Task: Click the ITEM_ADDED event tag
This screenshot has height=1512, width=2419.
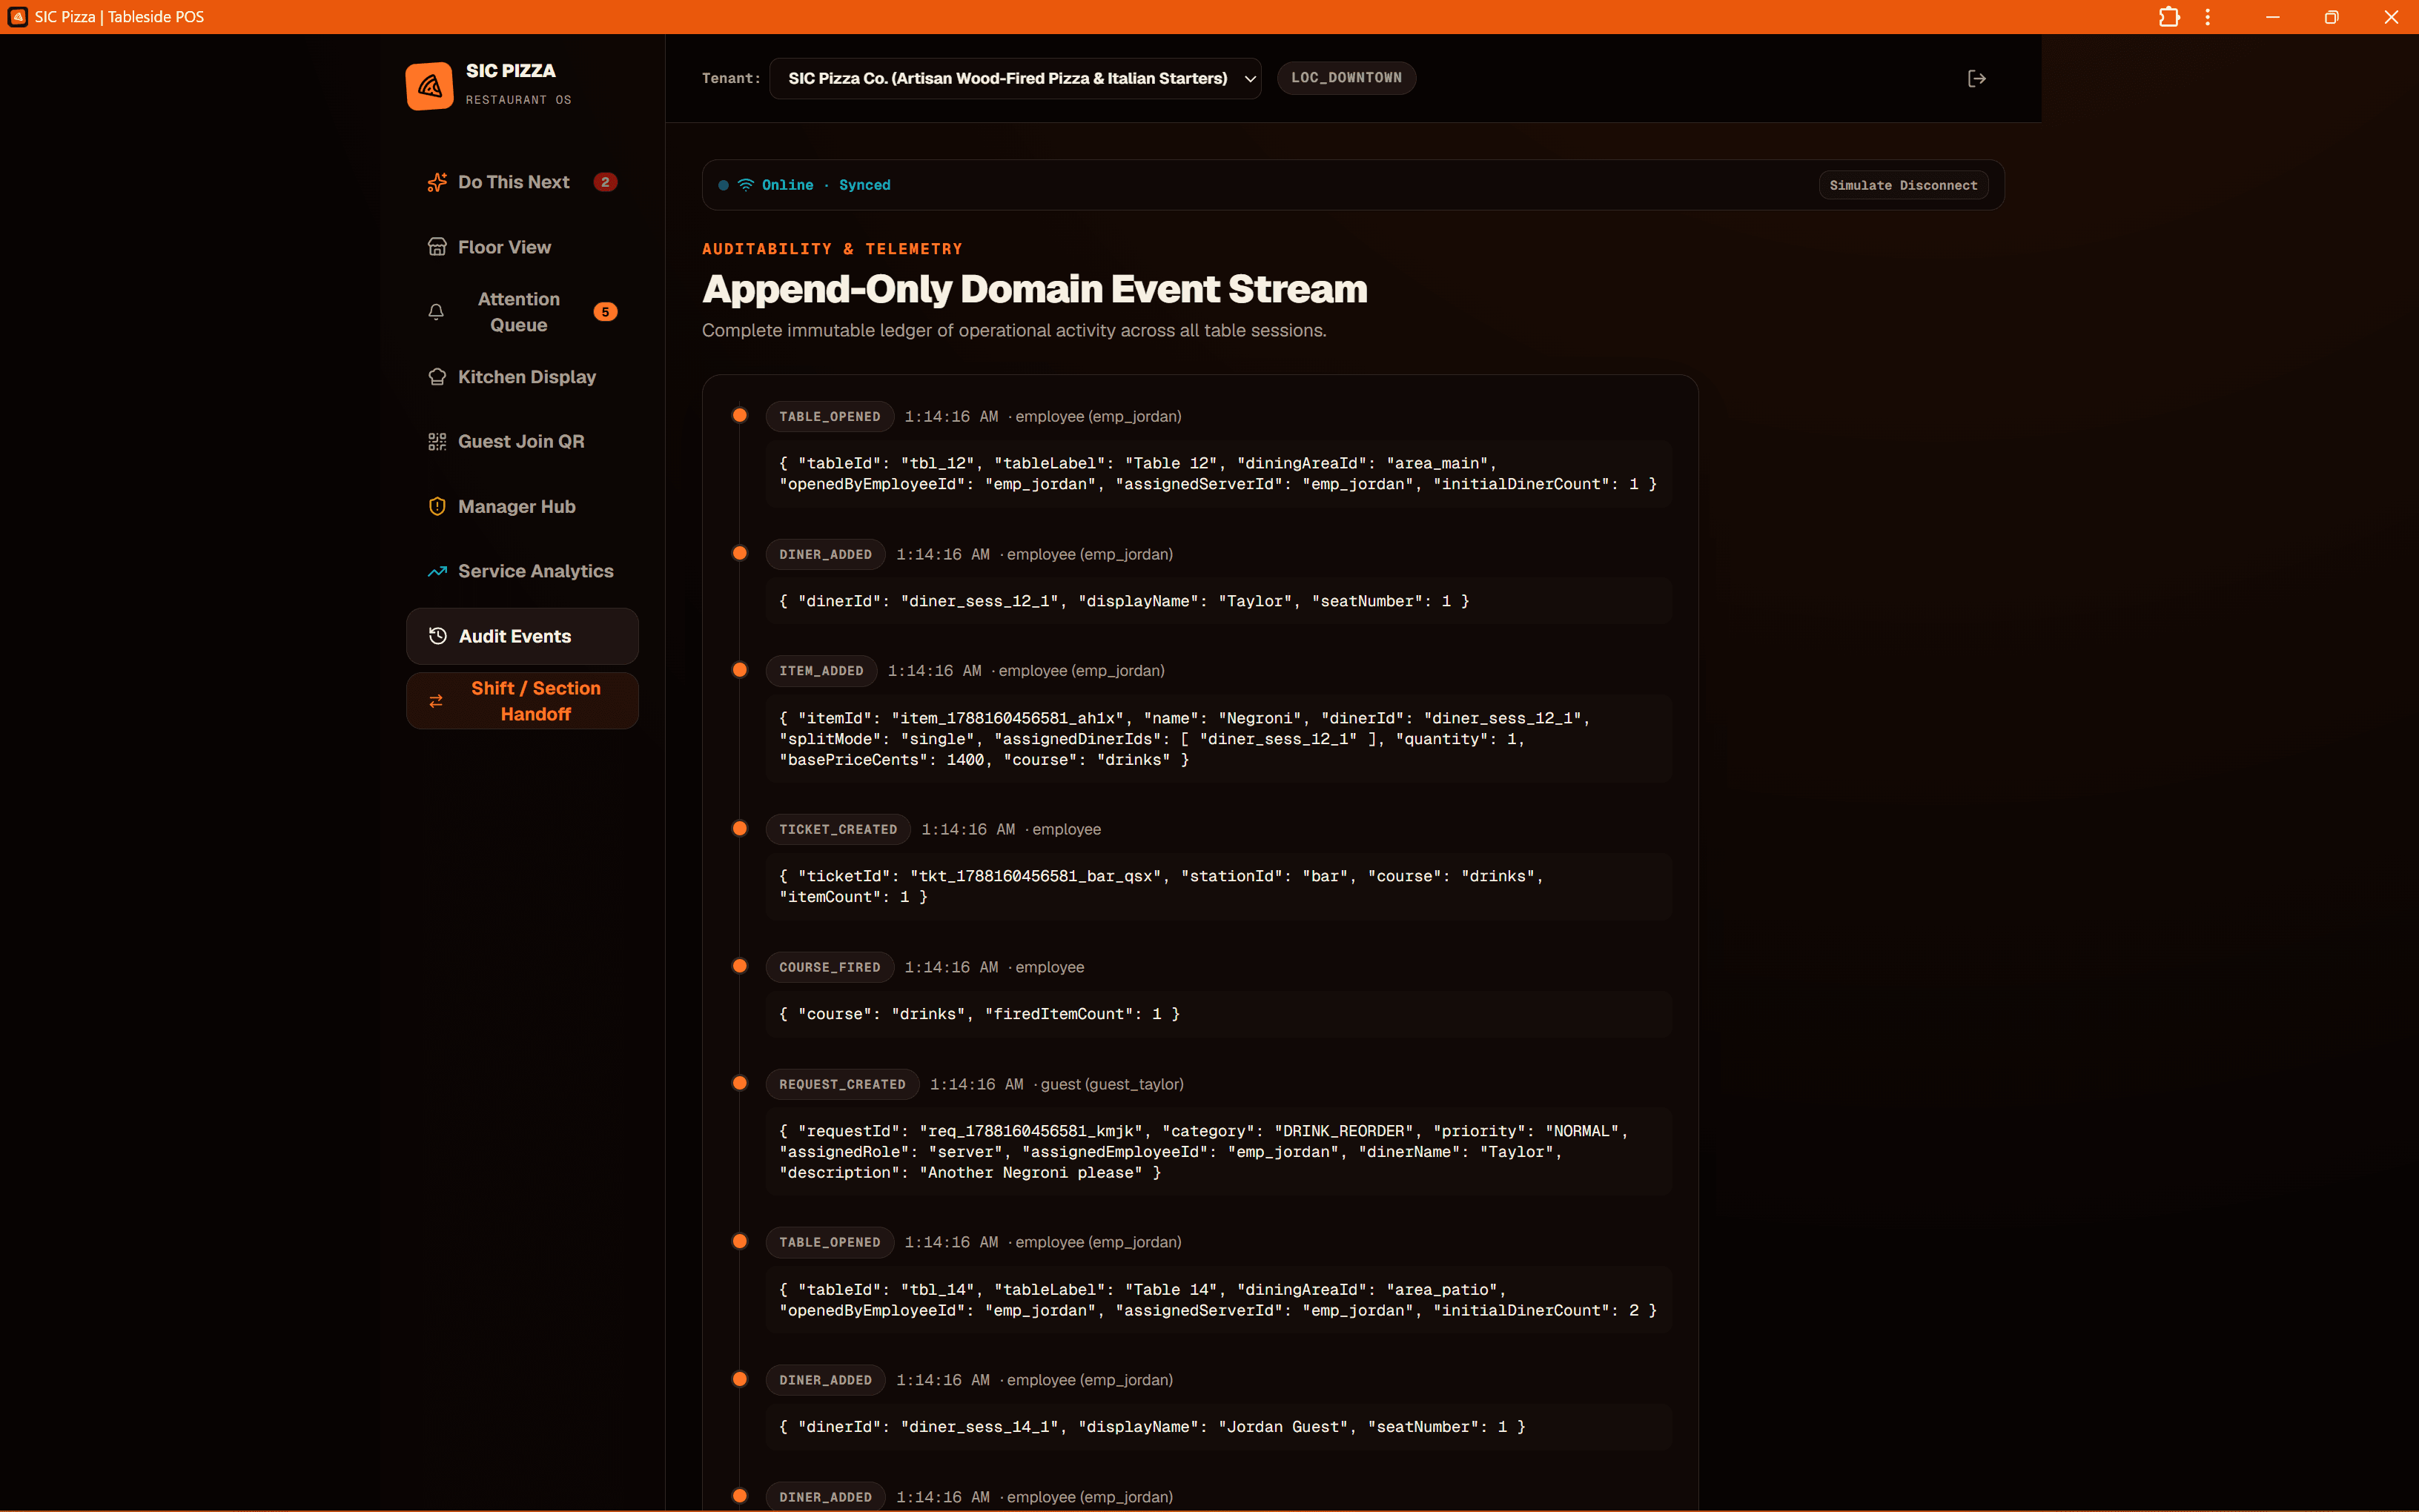Action: [821, 671]
